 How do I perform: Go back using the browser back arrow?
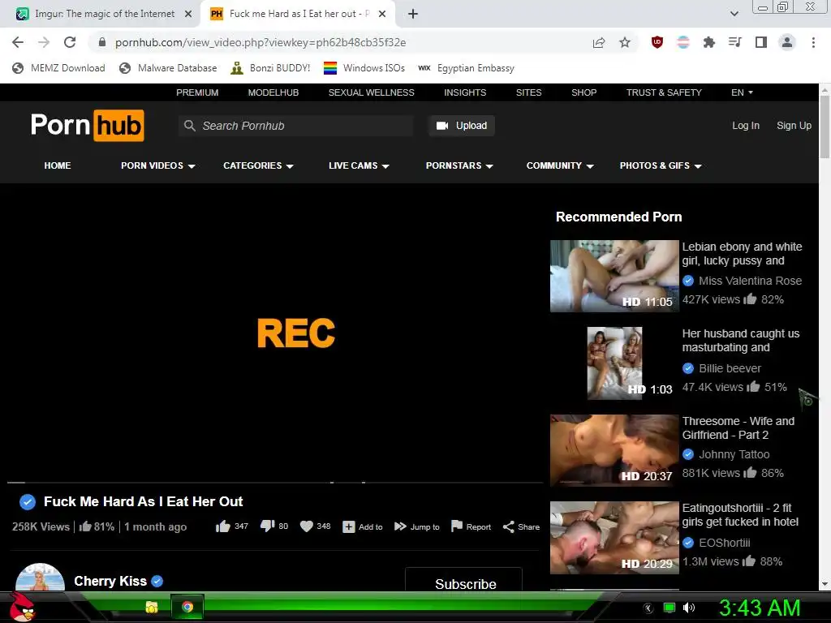pos(18,42)
